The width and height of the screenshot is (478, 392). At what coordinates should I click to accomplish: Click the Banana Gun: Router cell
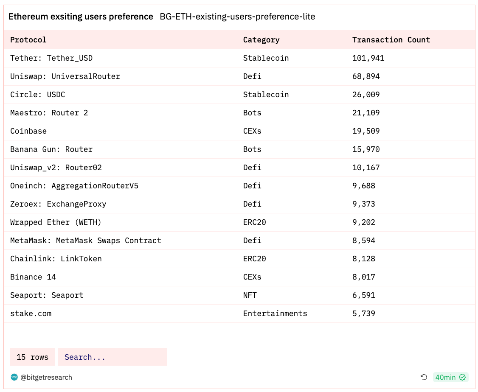pos(51,149)
